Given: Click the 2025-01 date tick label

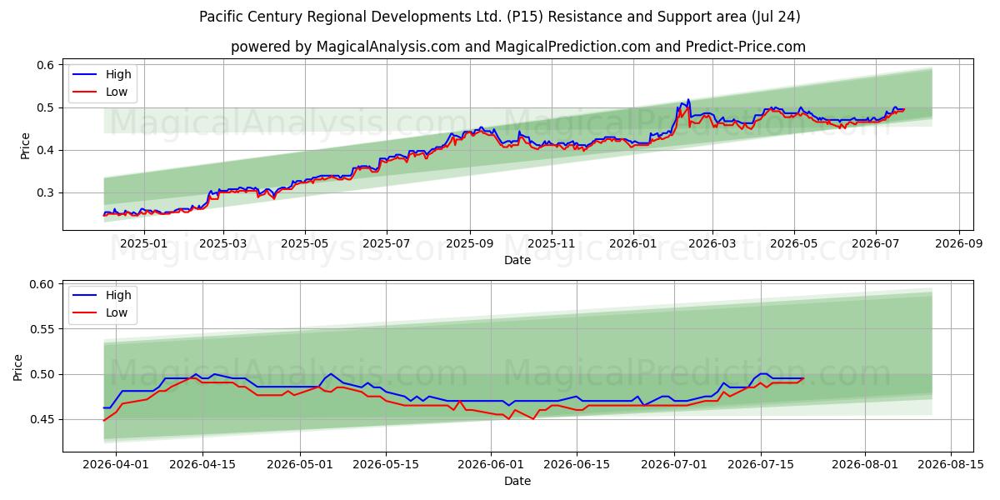Looking at the screenshot, I should pyautogui.click(x=144, y=243).
